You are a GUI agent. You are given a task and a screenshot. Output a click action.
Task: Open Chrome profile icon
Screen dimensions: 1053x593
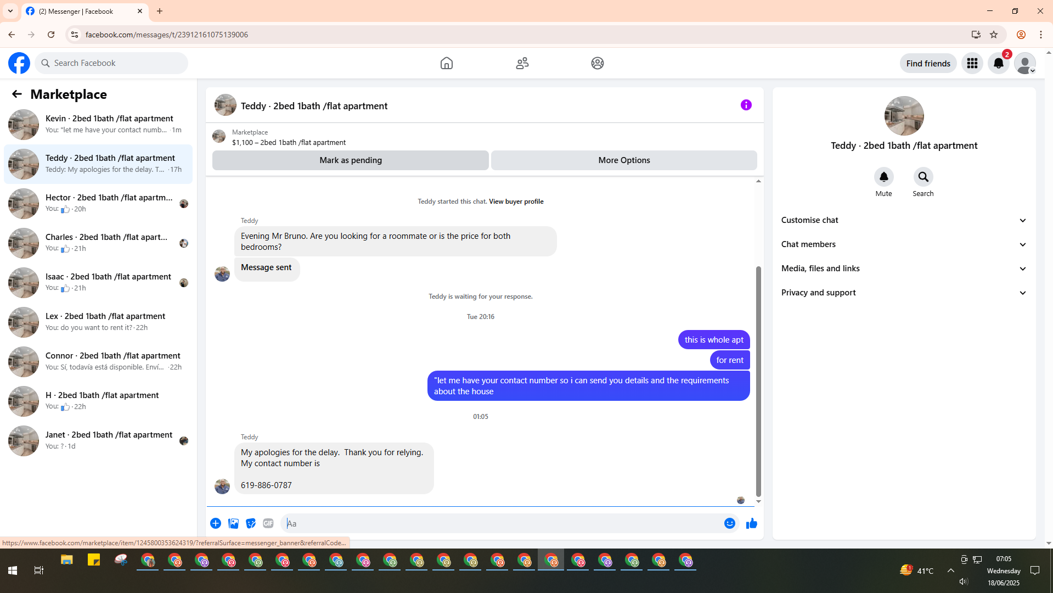tap(1021, 35)
